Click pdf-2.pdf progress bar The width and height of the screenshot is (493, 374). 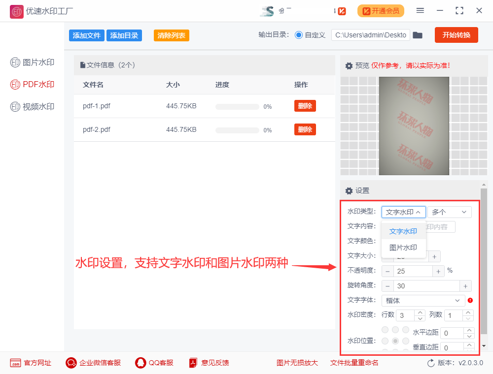tap(238, 130)
